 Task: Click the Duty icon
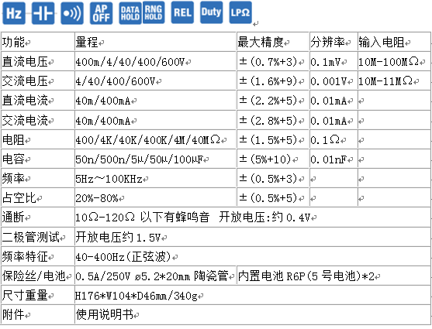pyautogui.click(x=211, y=12)
